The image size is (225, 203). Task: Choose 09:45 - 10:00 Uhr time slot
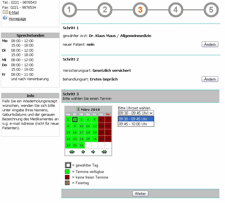pos(136,124)
